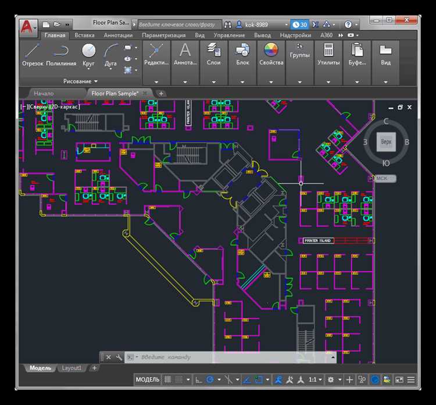Open the Блок (Block) panel

click(242, 51)
